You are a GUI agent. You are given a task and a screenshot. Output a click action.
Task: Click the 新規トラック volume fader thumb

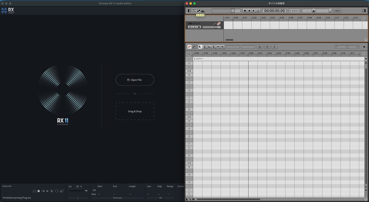click(216, 27)
